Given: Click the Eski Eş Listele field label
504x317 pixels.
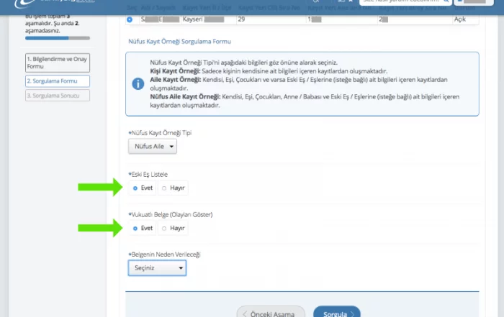Looking at the screenshot, I should pyautogui.click(x=148, y=175).
